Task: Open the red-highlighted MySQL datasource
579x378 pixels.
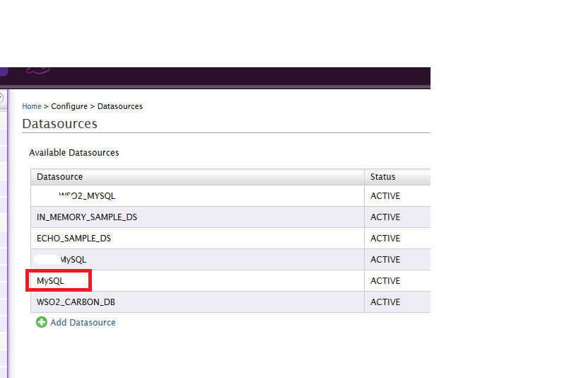Action: click(x=51, y=281)
